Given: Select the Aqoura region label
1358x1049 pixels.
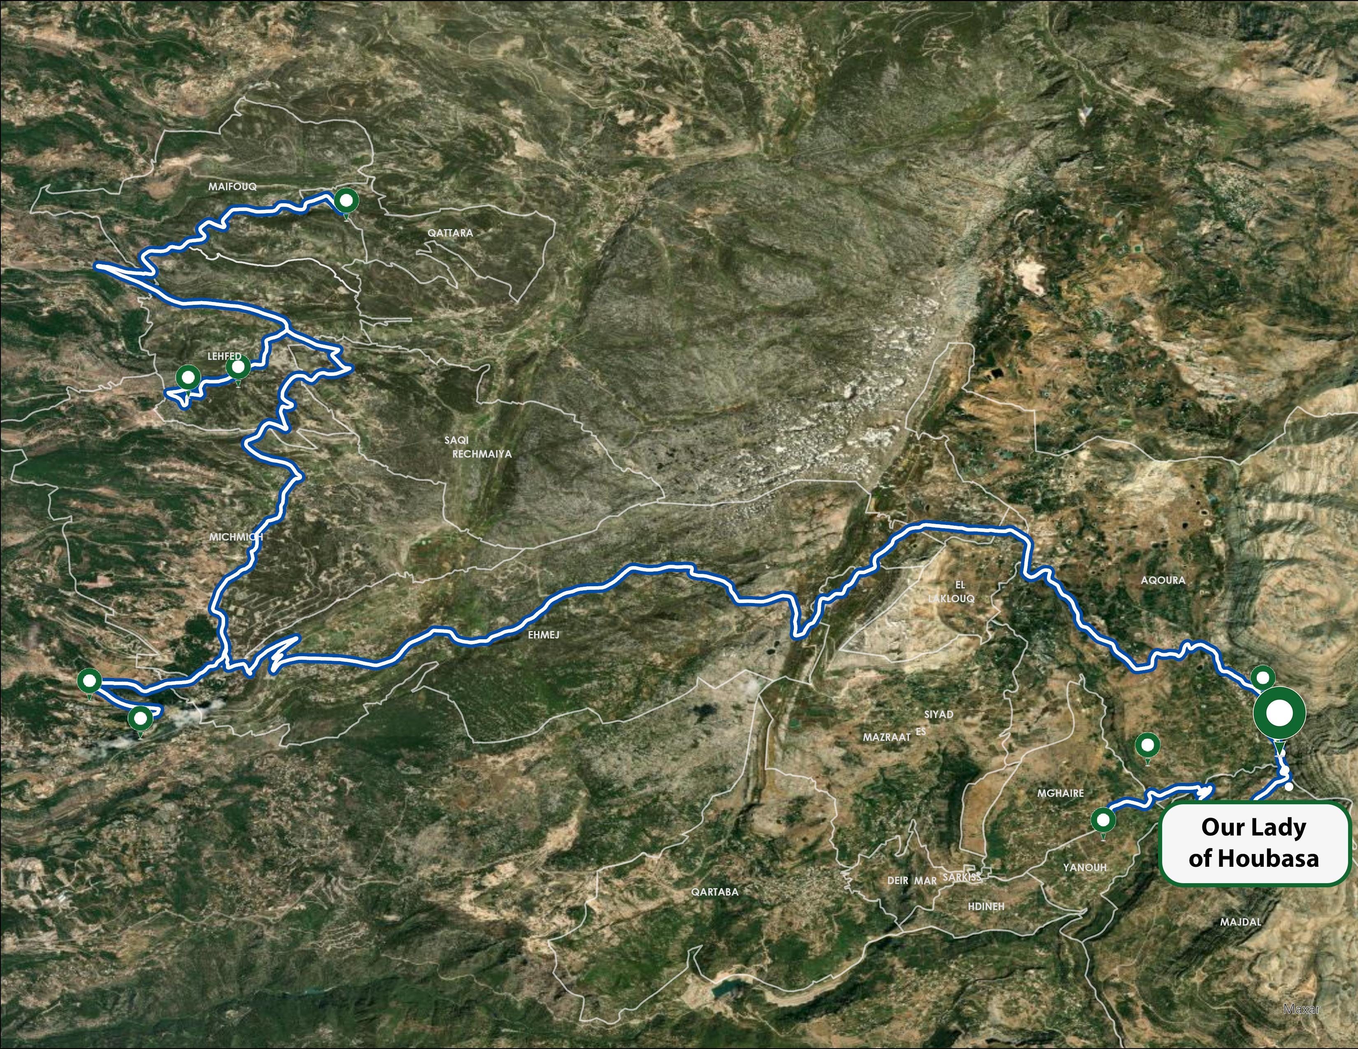Looking at the screenshot, I should point(1163,580).
